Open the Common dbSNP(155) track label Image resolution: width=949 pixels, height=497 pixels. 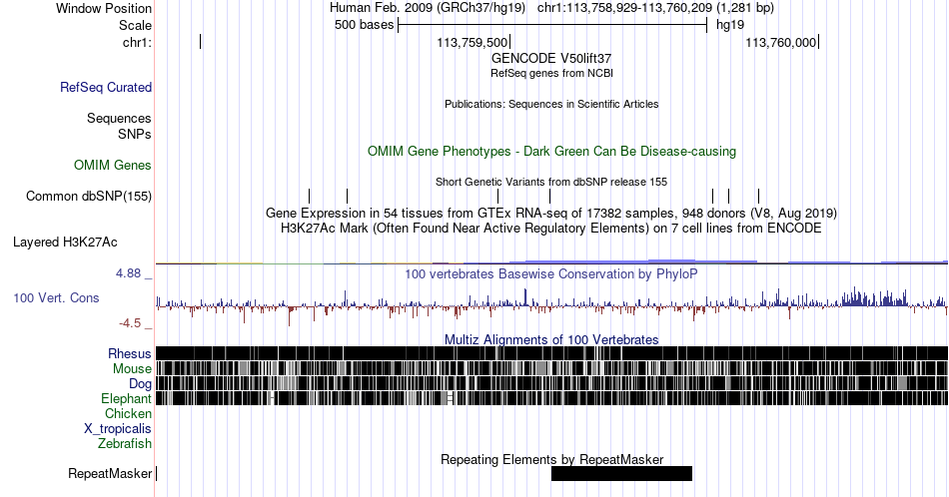point(89,196)
